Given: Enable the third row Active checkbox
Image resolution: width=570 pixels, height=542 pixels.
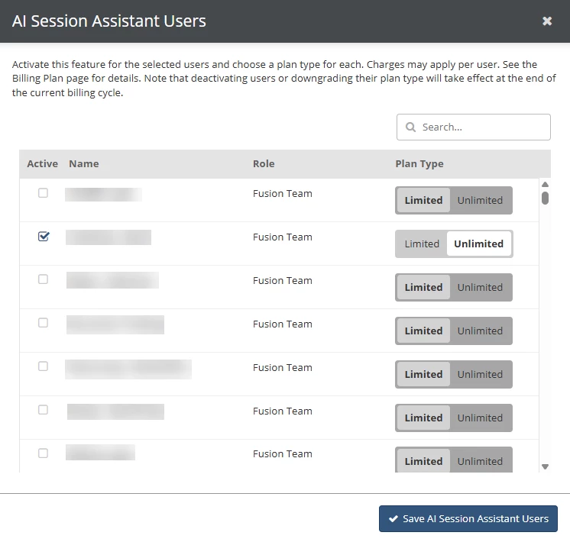Looking at the screenshot, I should [43, 279].
